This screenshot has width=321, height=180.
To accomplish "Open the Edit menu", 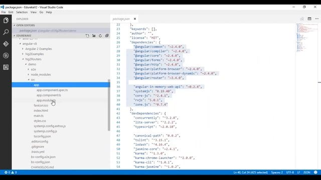I will [x=11, y=12].
